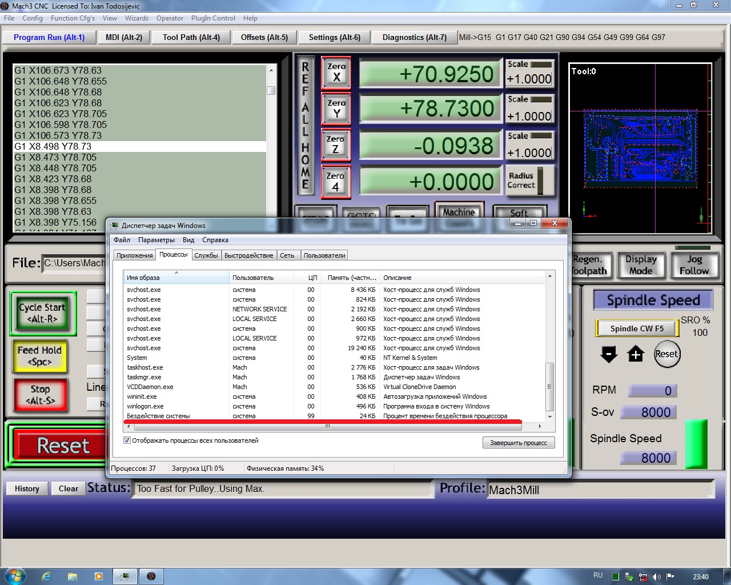Zero the X axis

(x=336, y=72)
